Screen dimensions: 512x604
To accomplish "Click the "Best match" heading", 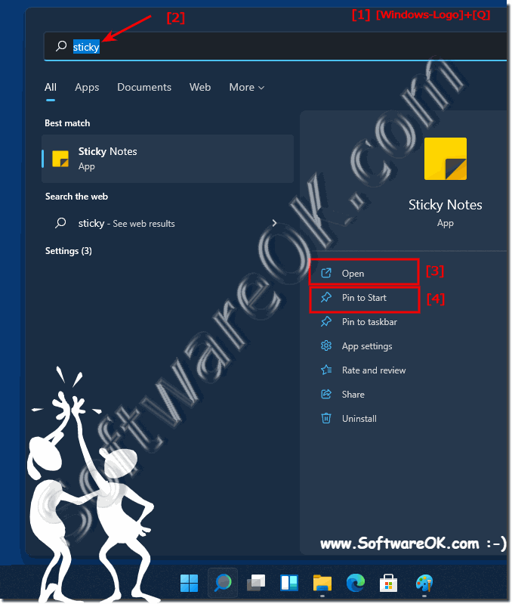I will point(67,123).
